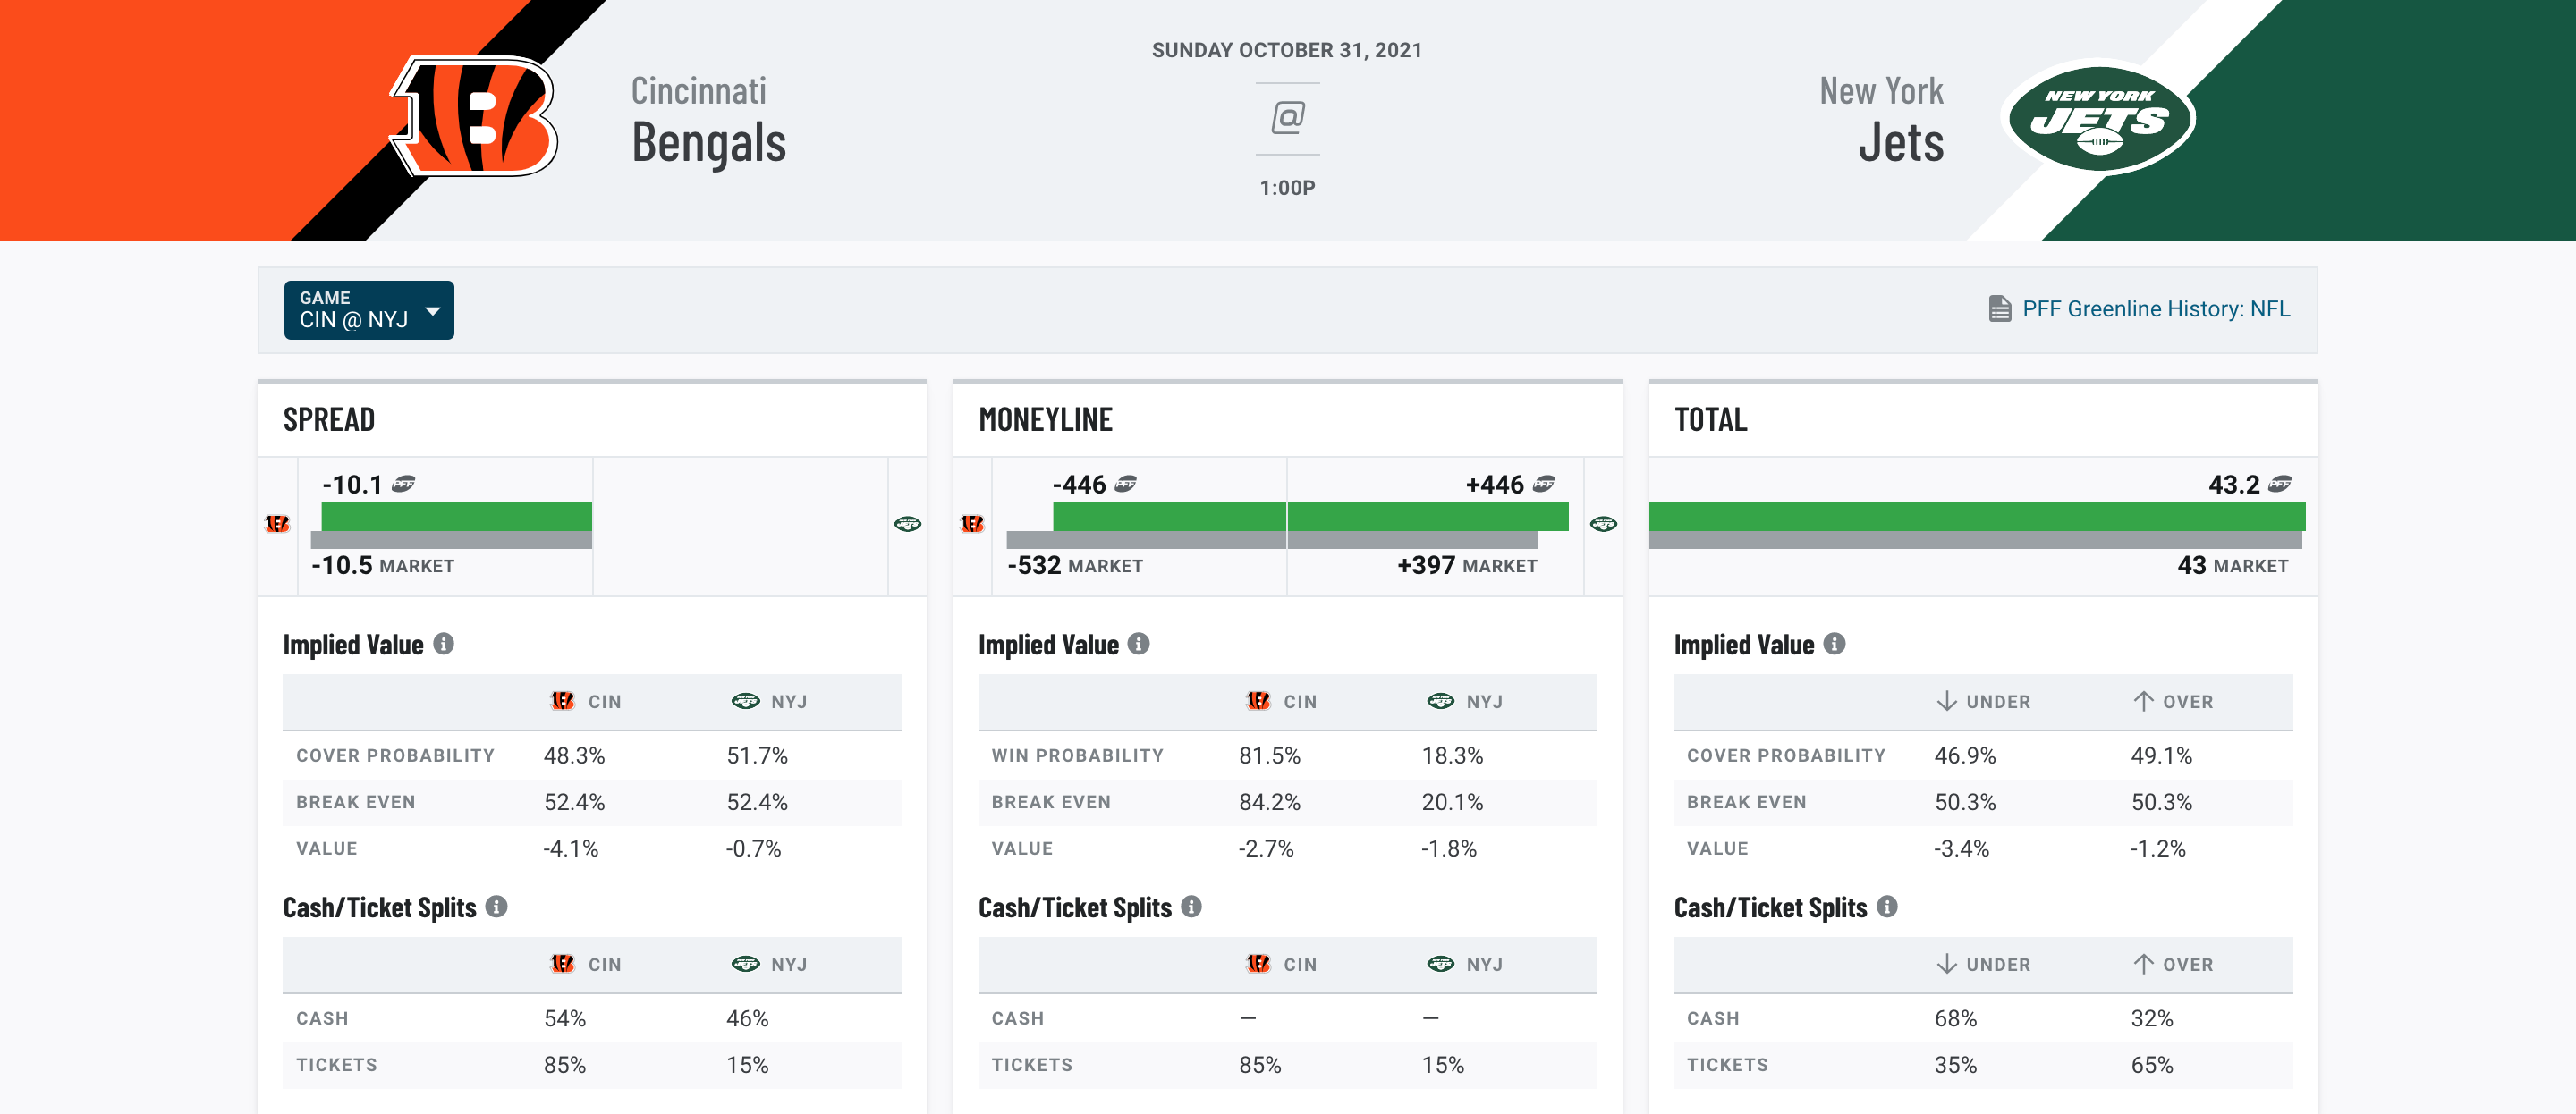Click Spread CIN cash split 54%
Screen dimensions: 2576x1114
[565, 1019]
